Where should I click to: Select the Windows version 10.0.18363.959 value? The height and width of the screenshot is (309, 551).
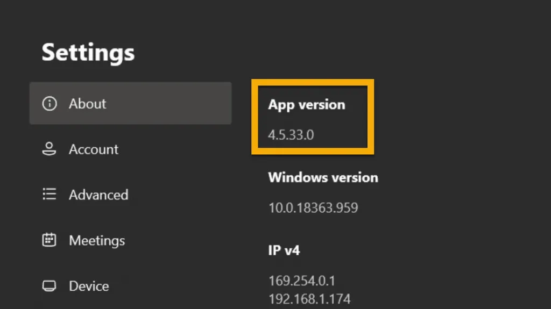[x=313, y=207]
